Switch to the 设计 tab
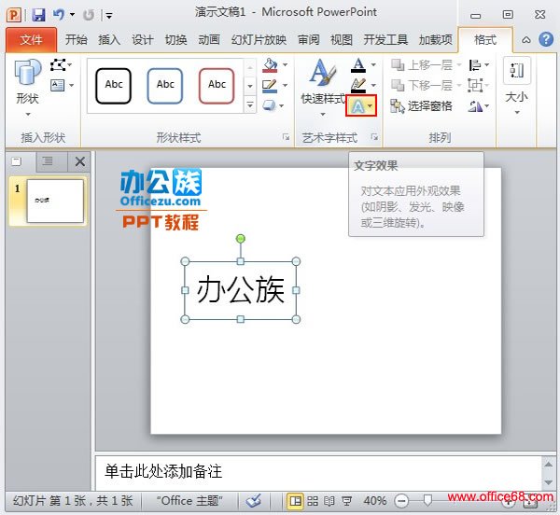Image resolution: width=560 pixels, height=515 pixels. coord(142,39)
